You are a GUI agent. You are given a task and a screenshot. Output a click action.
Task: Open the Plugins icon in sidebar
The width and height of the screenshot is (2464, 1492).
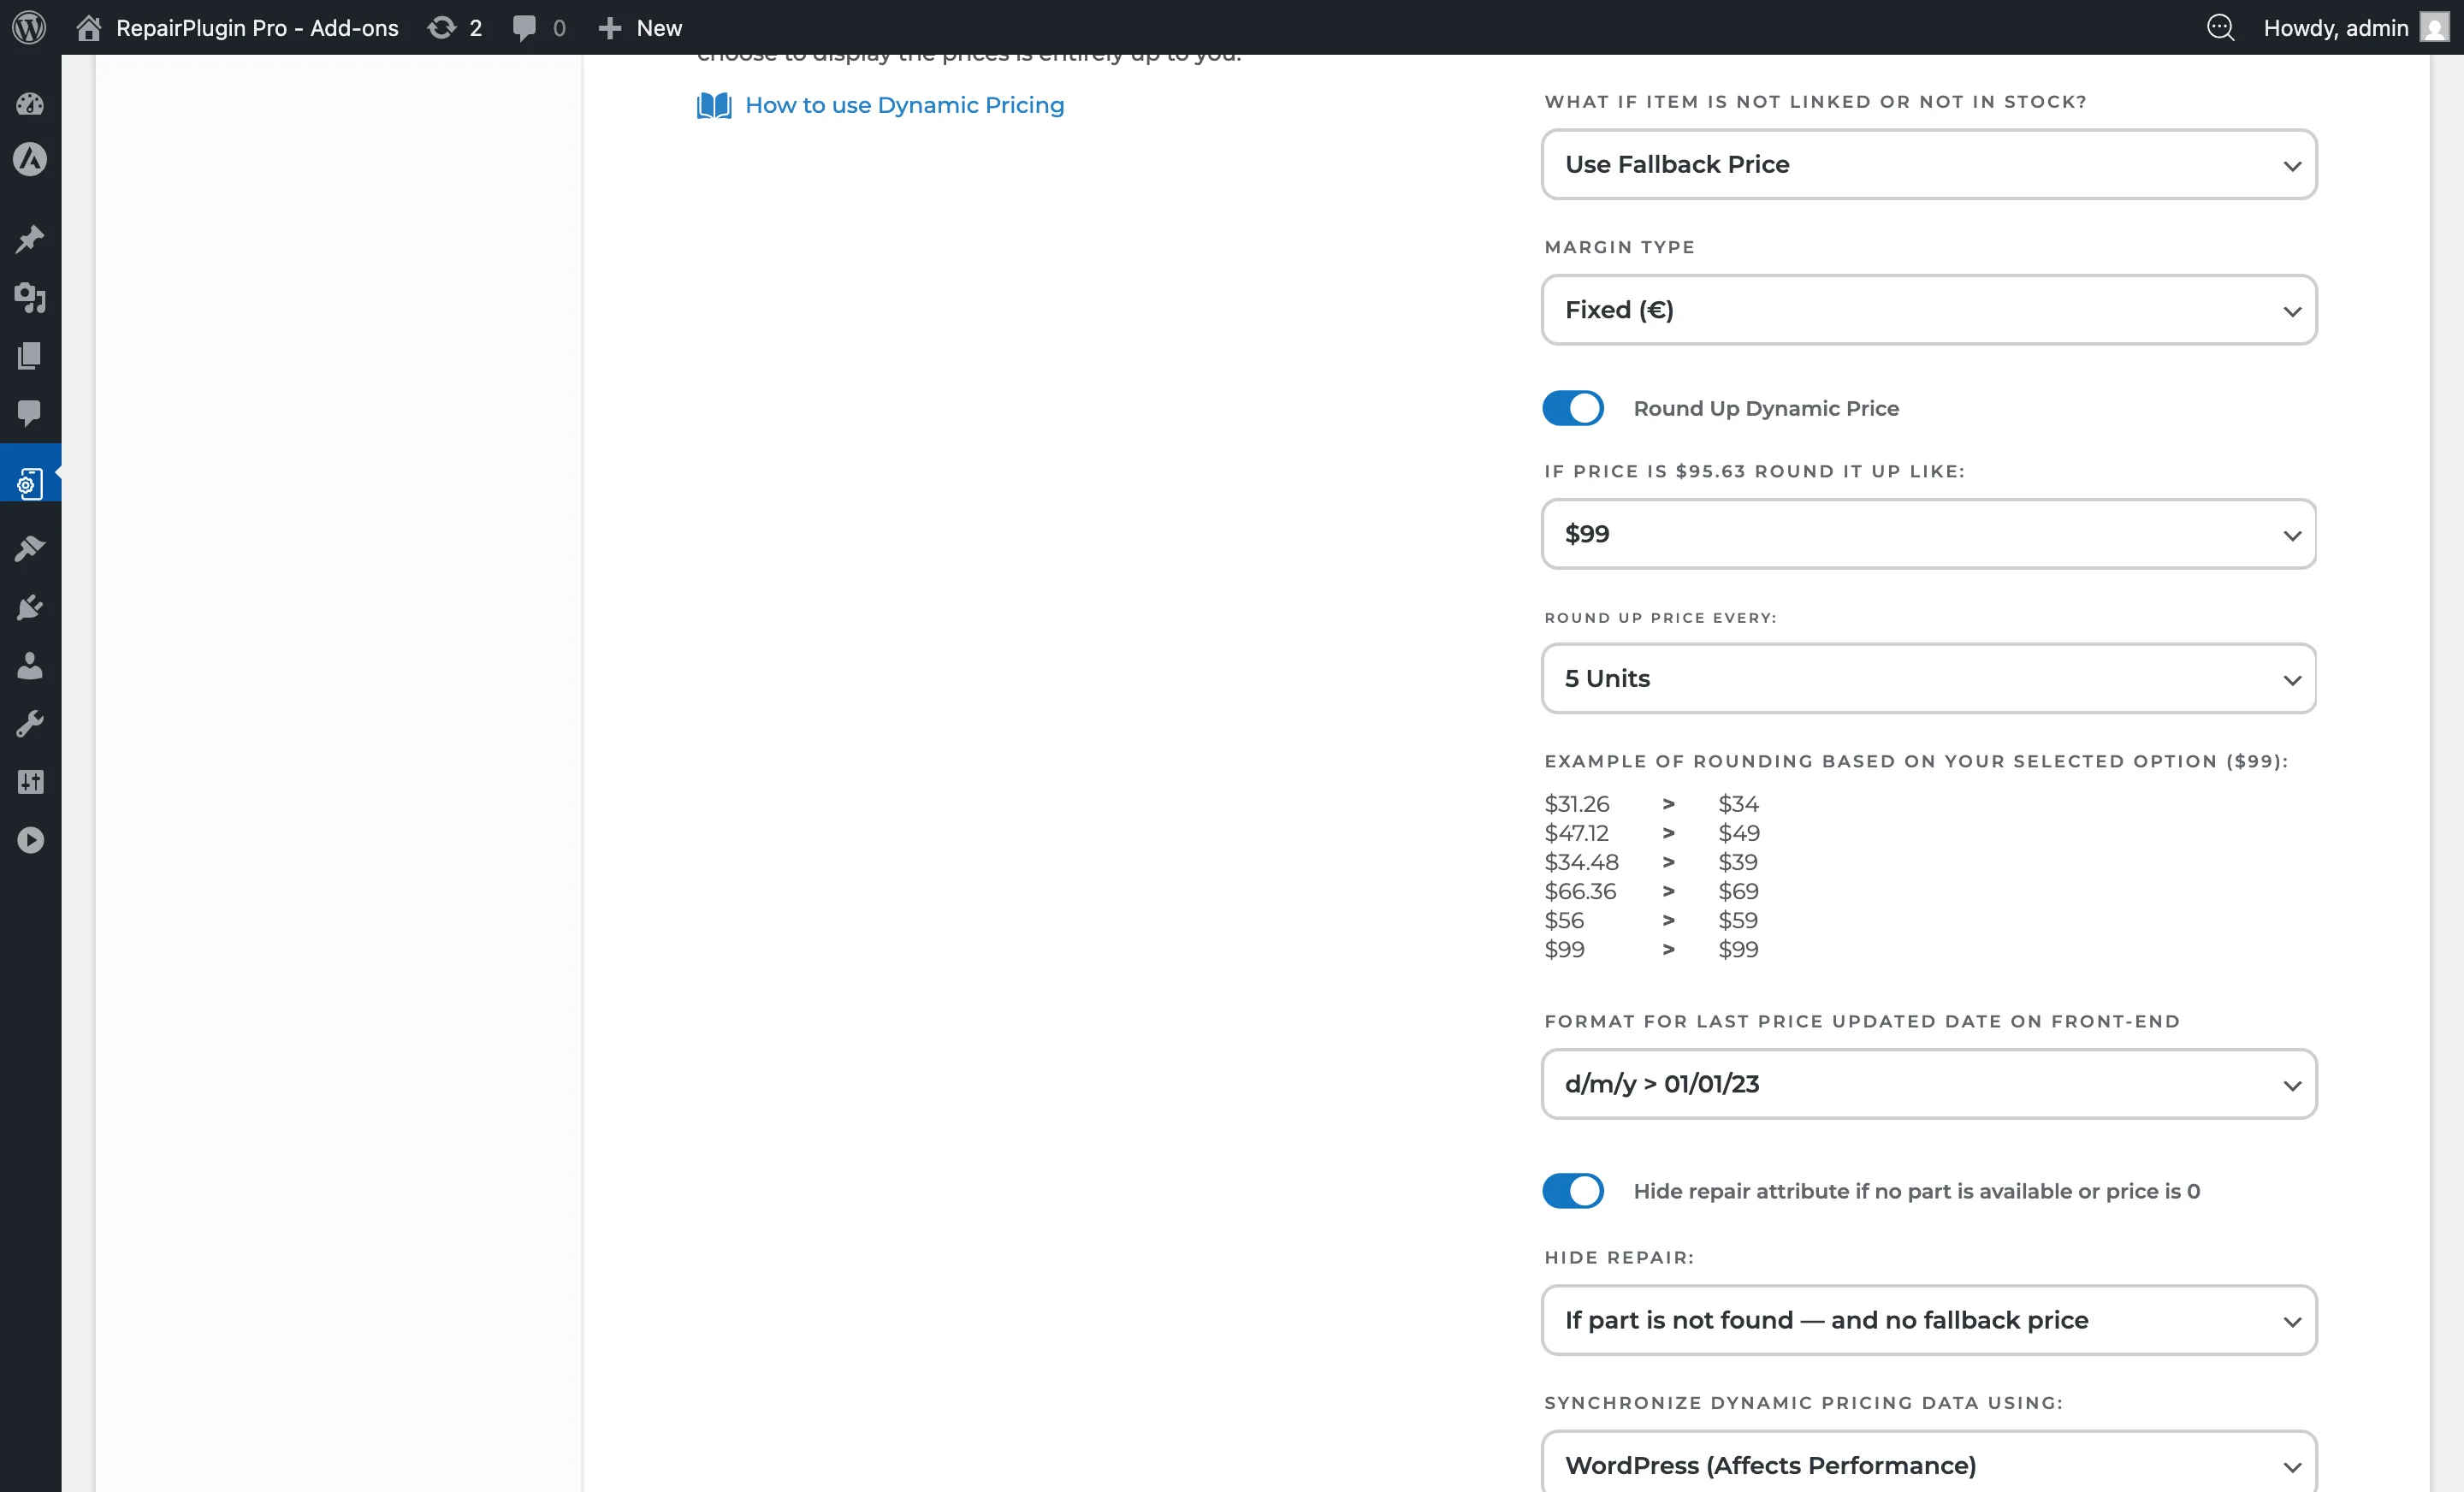30,607
